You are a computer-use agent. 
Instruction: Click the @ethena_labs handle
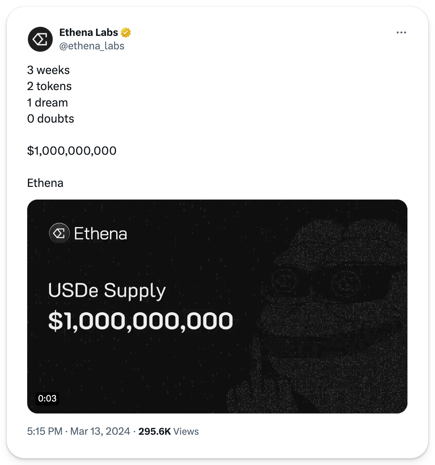[92, 46]
